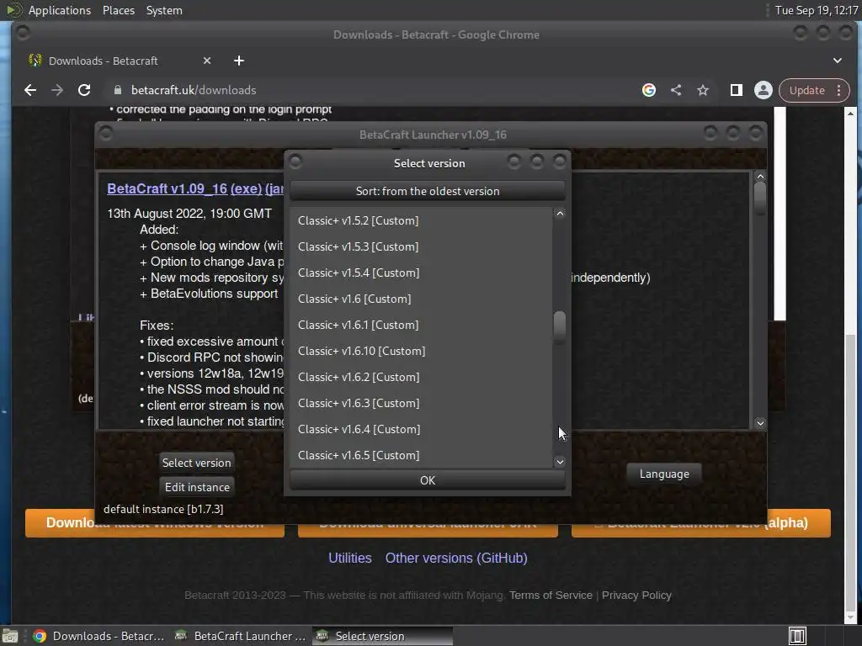Select Classic+ v1.6.3 [Custom]
862x646 pixels.
click(x=421, y=403)
